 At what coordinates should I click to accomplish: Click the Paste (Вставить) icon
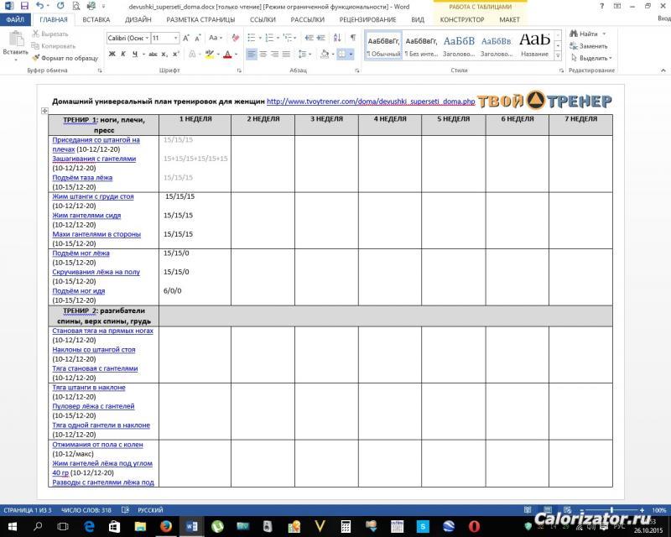click(x=15, y=43)
